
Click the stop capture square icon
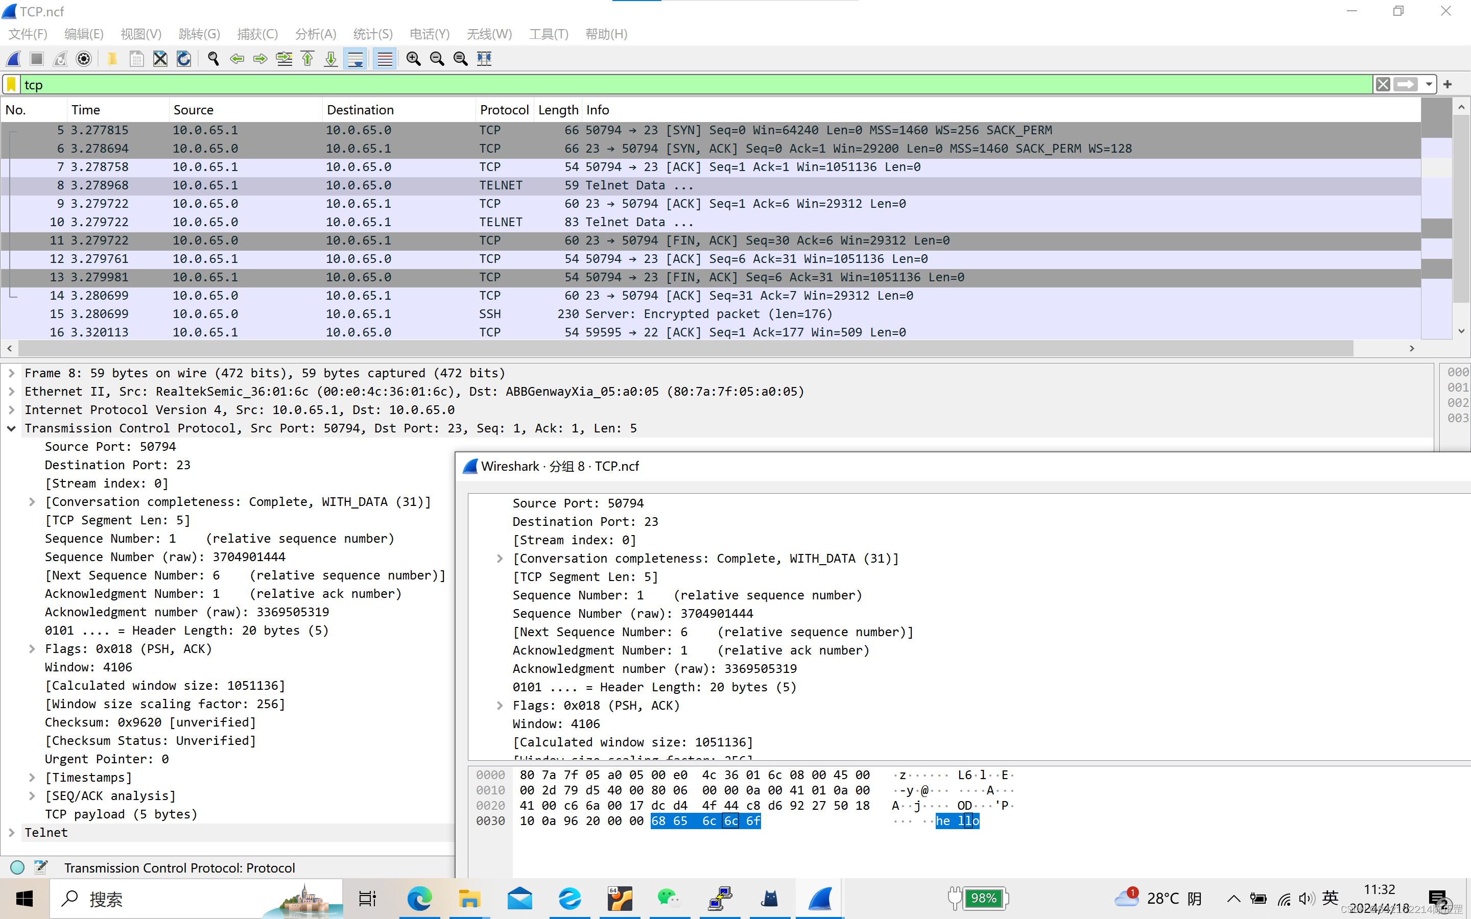37,59
